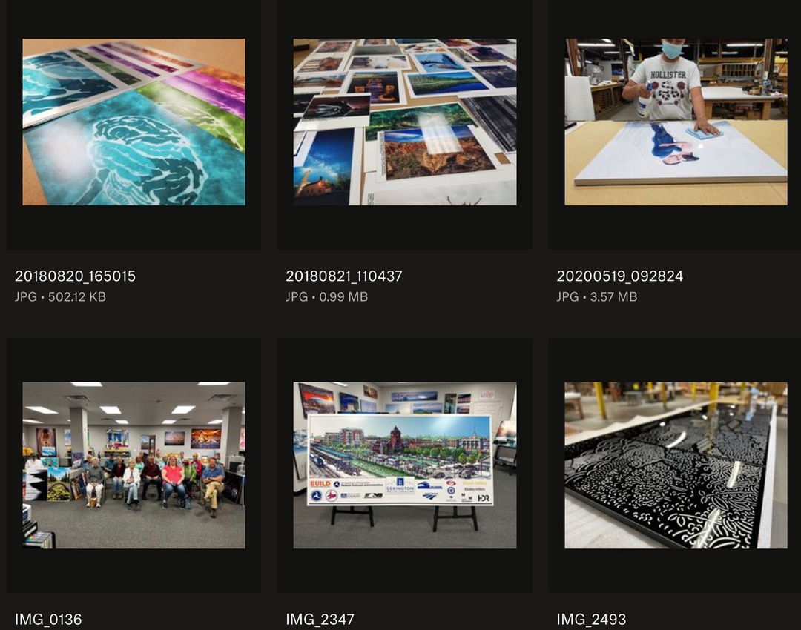Open the scattered photo prints thumbnail

point(405,122)
